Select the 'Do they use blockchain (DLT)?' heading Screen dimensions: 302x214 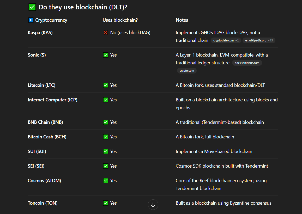tap(83, 7)
